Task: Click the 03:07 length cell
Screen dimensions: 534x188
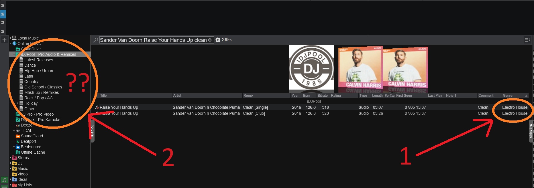Action: click(x=378, y=107)
